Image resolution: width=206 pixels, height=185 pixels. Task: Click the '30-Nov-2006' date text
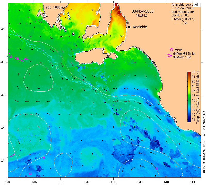click(x=143, y=11)
